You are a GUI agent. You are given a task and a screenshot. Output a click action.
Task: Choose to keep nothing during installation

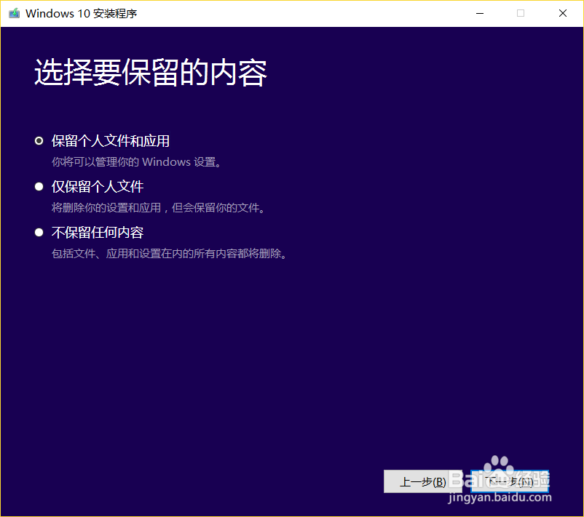click(x=39, y=232)
